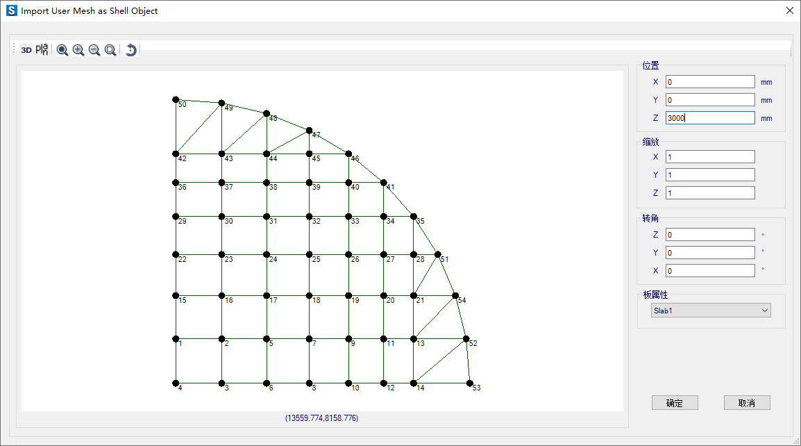Click the zoom extents magnifier icon

(62, 50)
